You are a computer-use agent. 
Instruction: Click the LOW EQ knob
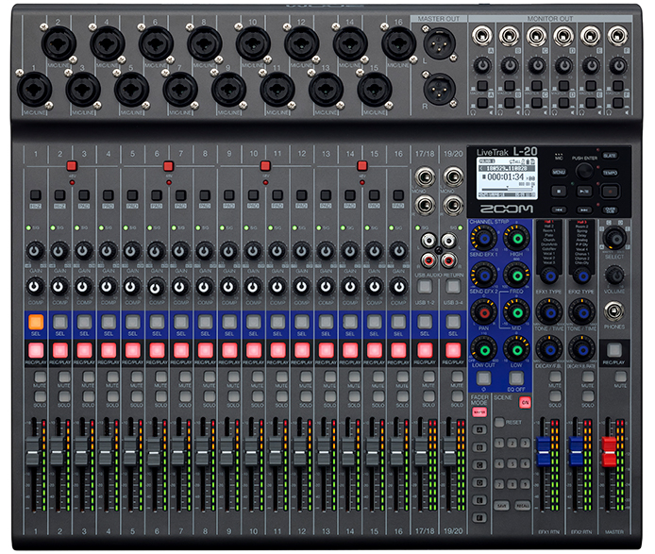coord(516,349)
